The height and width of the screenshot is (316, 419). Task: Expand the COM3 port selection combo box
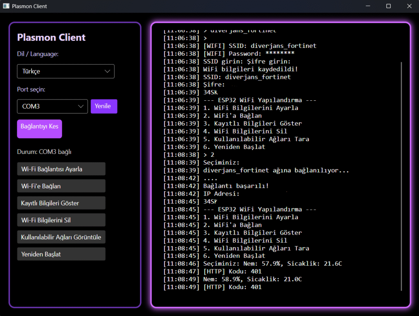(52, 106)
